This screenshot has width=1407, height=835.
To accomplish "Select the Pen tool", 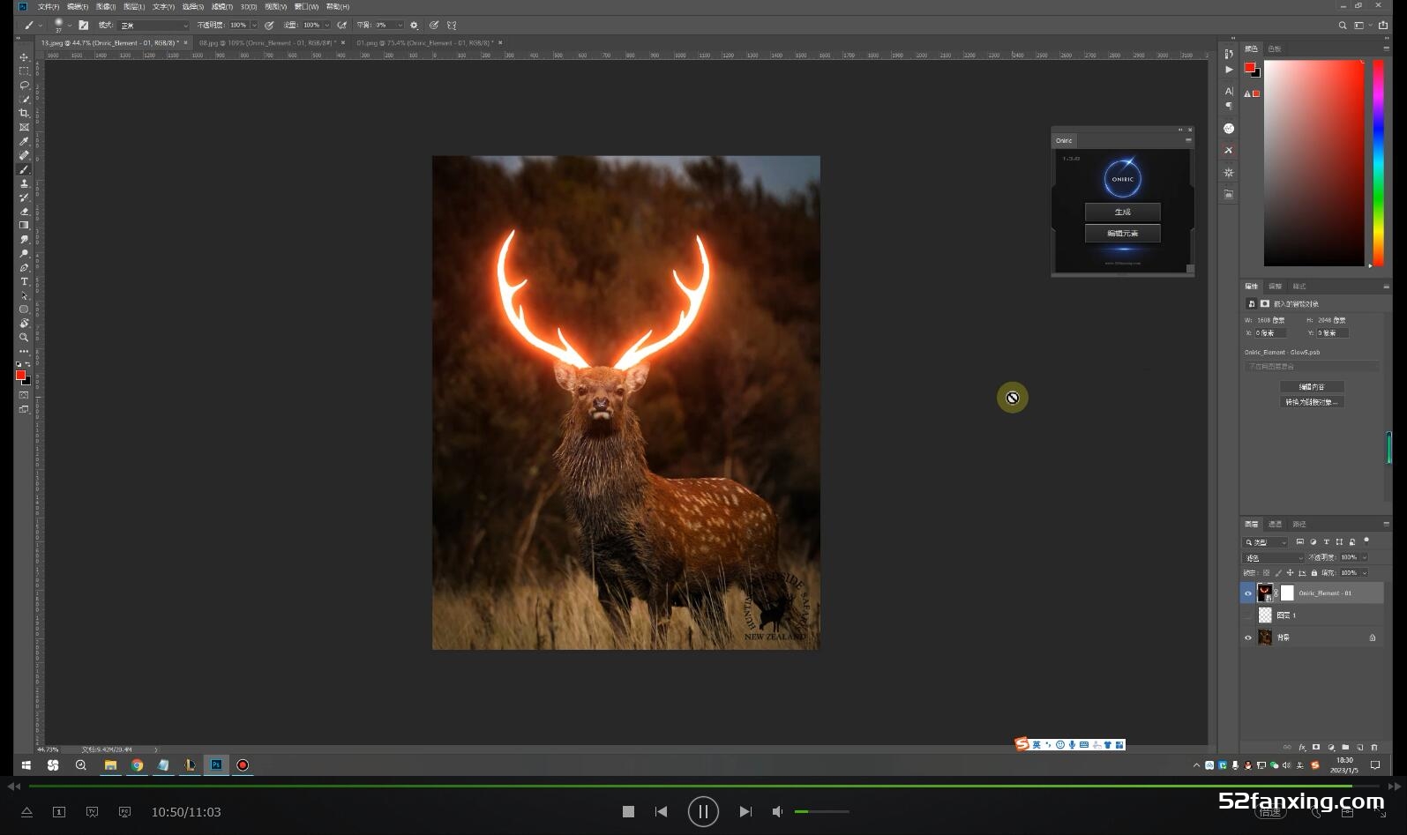I will point(24,267).
